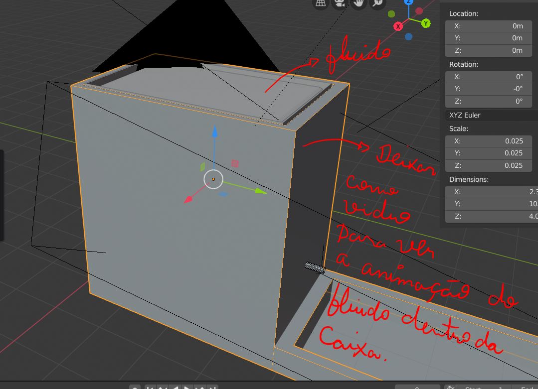Viewport: 538px width, 389px height.
Task: Click the green Y axis on navigation gizmo
Action: (426, 23)
